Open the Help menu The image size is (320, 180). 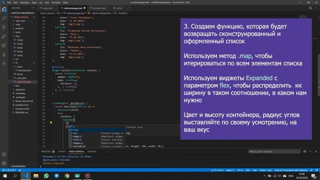coord(65,2)
